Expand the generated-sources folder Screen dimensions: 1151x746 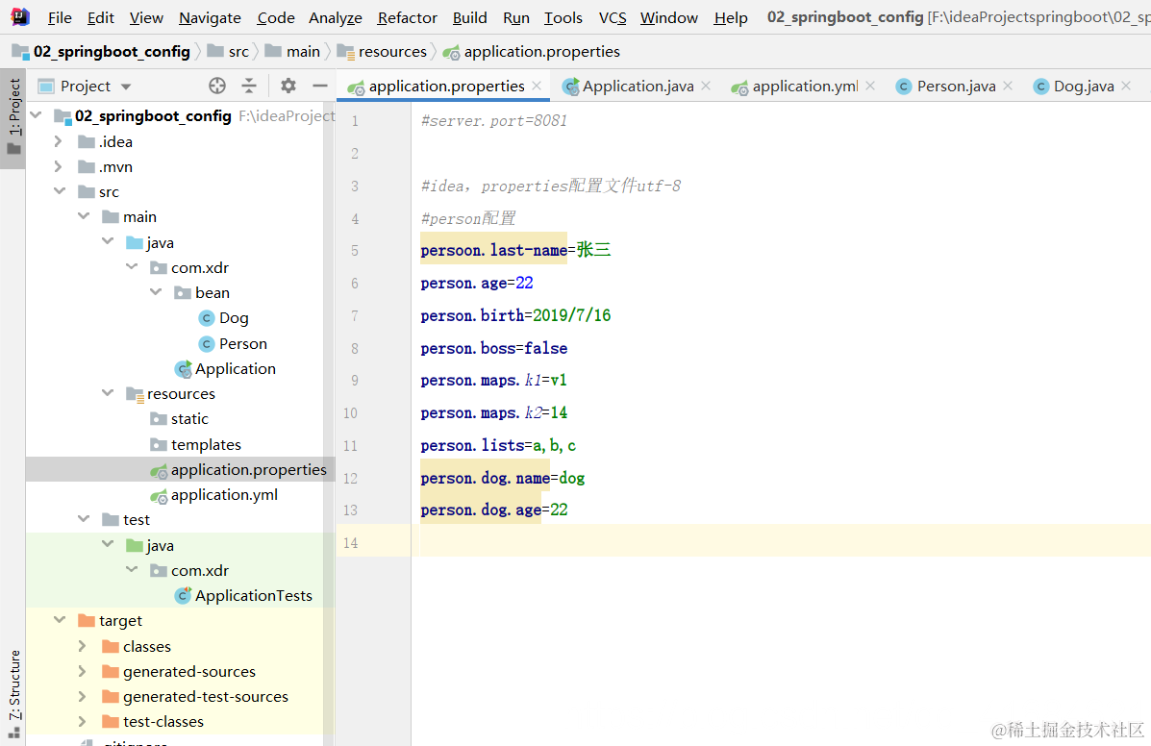pyautogui.click(x=83, y=671)
